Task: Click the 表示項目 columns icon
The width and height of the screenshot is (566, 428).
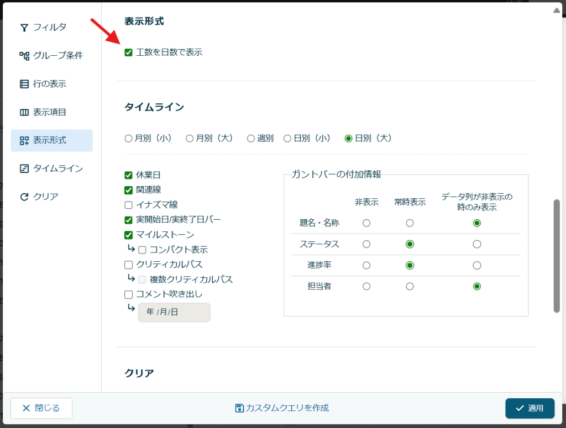Action: click(24, 112)
